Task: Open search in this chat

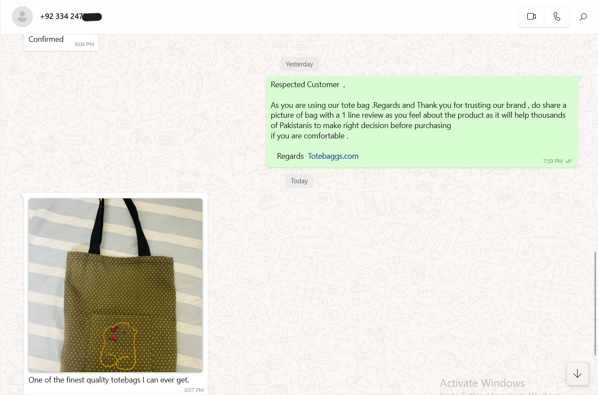Action: (583, 17)
